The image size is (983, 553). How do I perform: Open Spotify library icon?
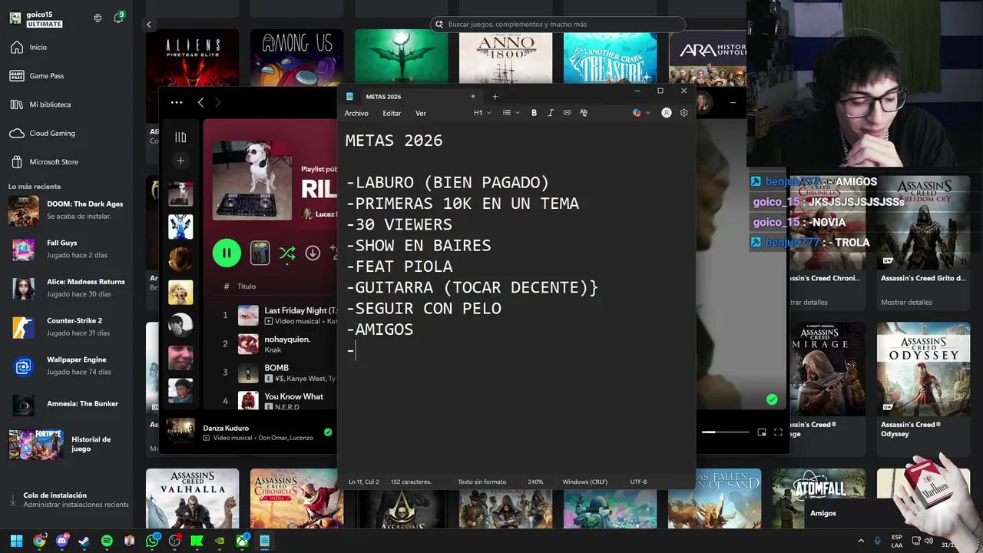click(180, 137)
